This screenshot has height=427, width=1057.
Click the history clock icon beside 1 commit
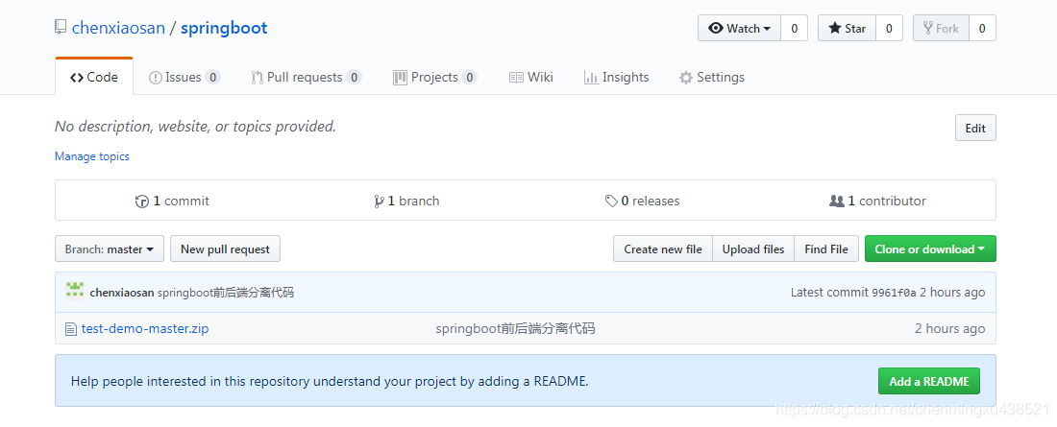141,202
